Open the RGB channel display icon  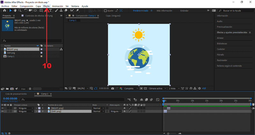pyautogui.click(x=121, y=88)
